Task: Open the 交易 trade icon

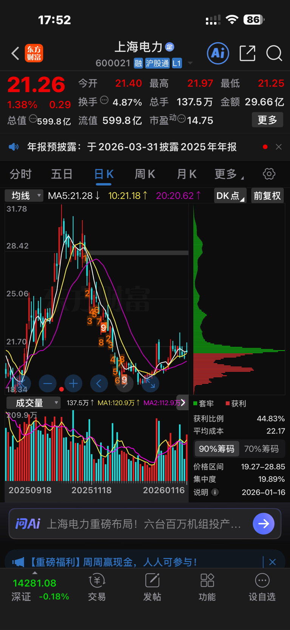Action: coord(97,587)
